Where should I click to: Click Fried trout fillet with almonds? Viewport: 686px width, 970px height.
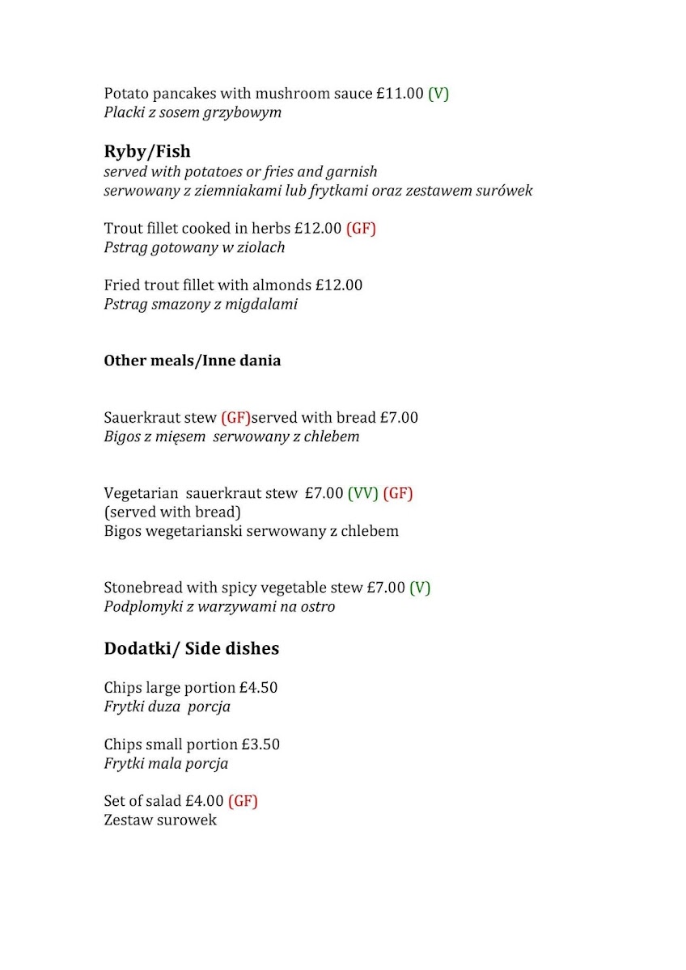click(x=233, y=285)
